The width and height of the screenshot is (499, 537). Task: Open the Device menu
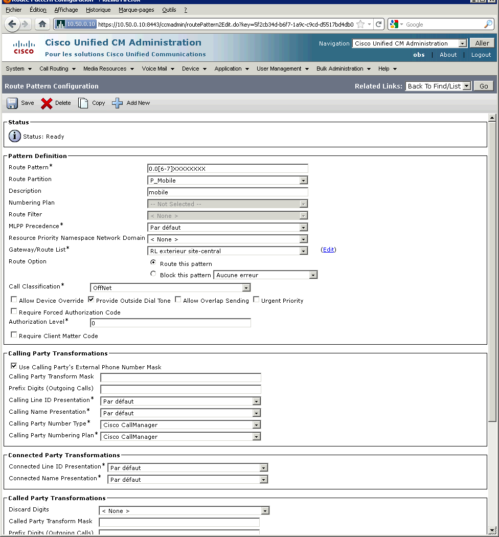[x=194, y=69]
